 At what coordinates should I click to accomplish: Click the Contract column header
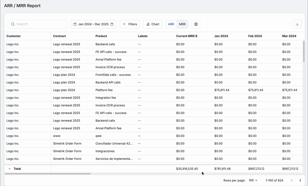click(59, 36)
